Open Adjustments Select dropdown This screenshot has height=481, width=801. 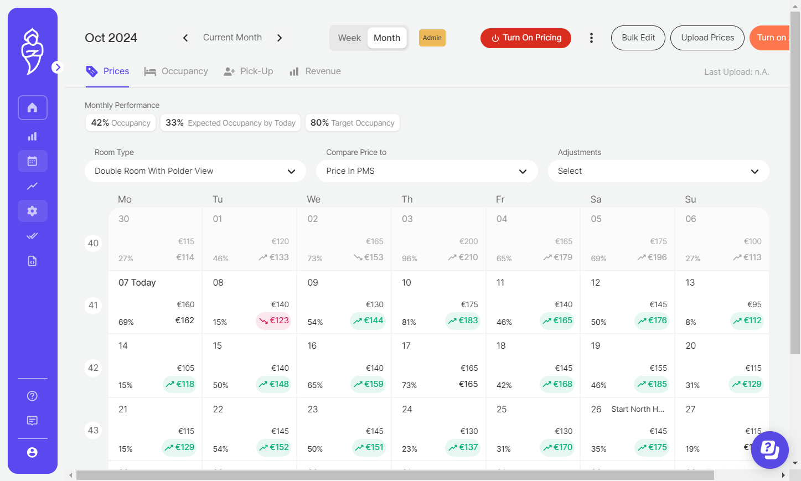point(658,171)
